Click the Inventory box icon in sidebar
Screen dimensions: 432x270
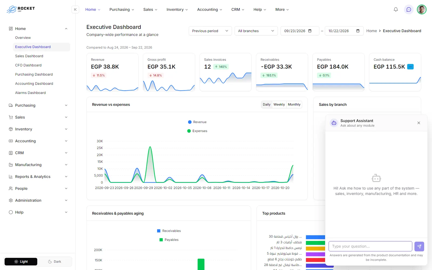tap(11, 129)
